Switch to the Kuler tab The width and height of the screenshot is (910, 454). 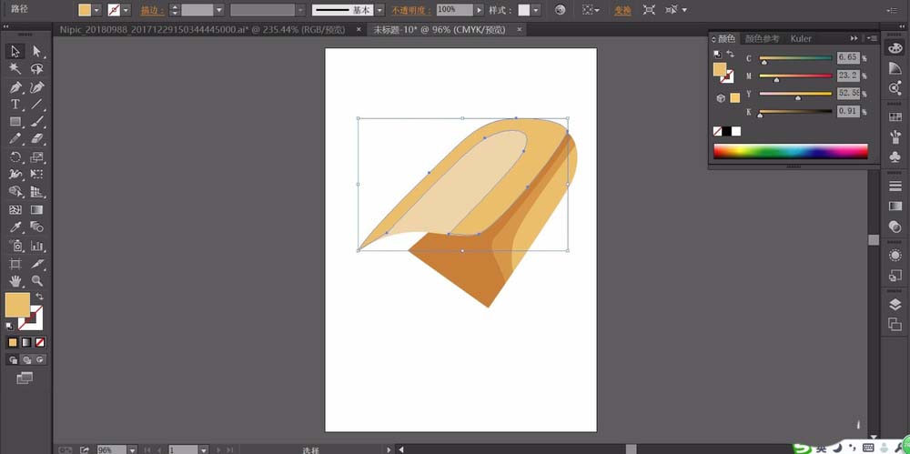[x=800, y=38]
